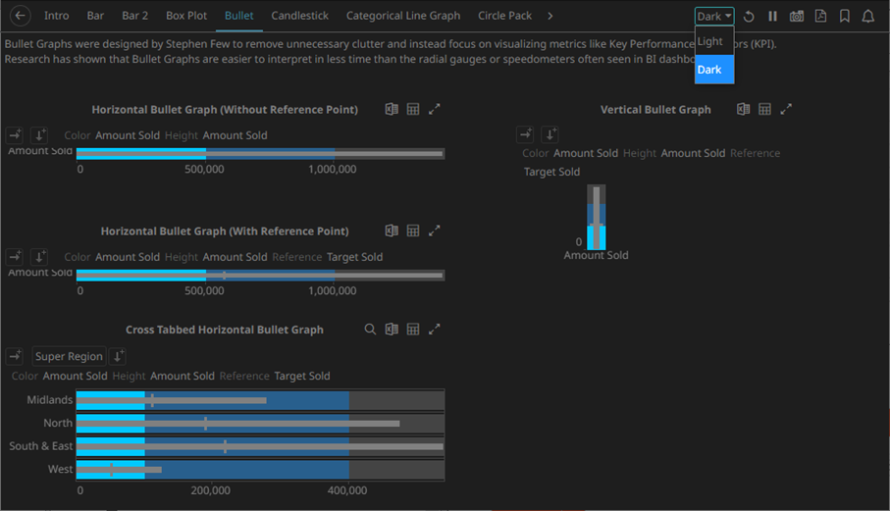
Task: Maximize the Cross Tabbed Horizontal Bullet Graph
Action: click(x=435, y=330)
